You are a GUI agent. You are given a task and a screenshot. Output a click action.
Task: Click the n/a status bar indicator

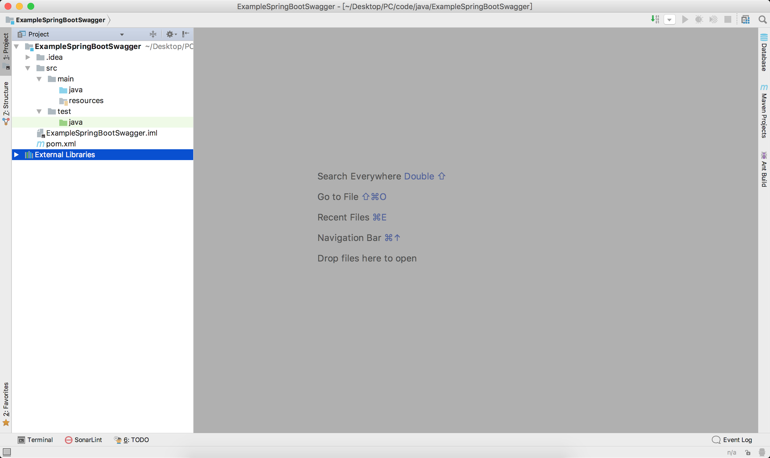click(x=732, y=453)
